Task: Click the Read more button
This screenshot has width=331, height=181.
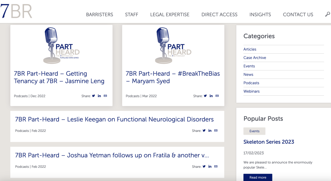Action: [258, 177]
